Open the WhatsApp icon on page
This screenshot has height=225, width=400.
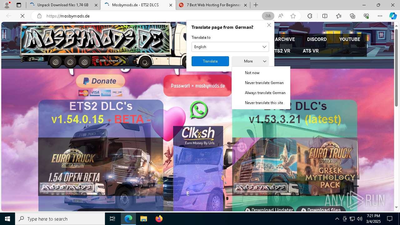tap(199, 110)
